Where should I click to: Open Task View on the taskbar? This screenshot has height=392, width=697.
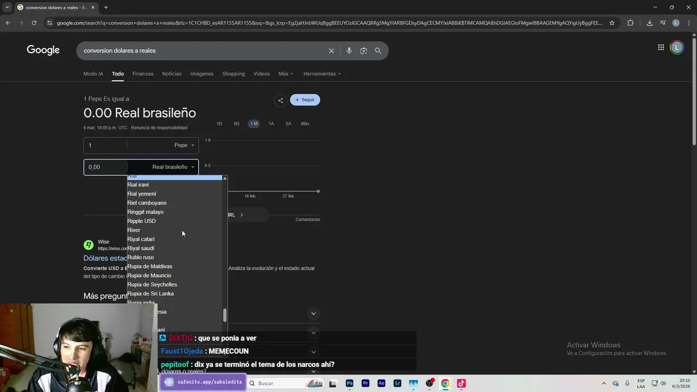point(333,383)
